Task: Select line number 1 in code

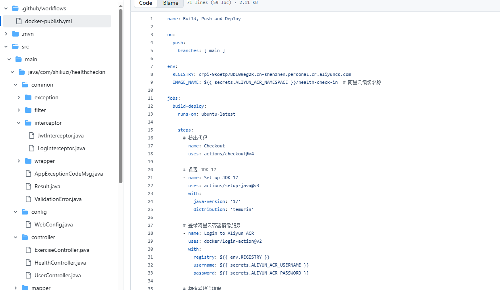Action: 151,19
